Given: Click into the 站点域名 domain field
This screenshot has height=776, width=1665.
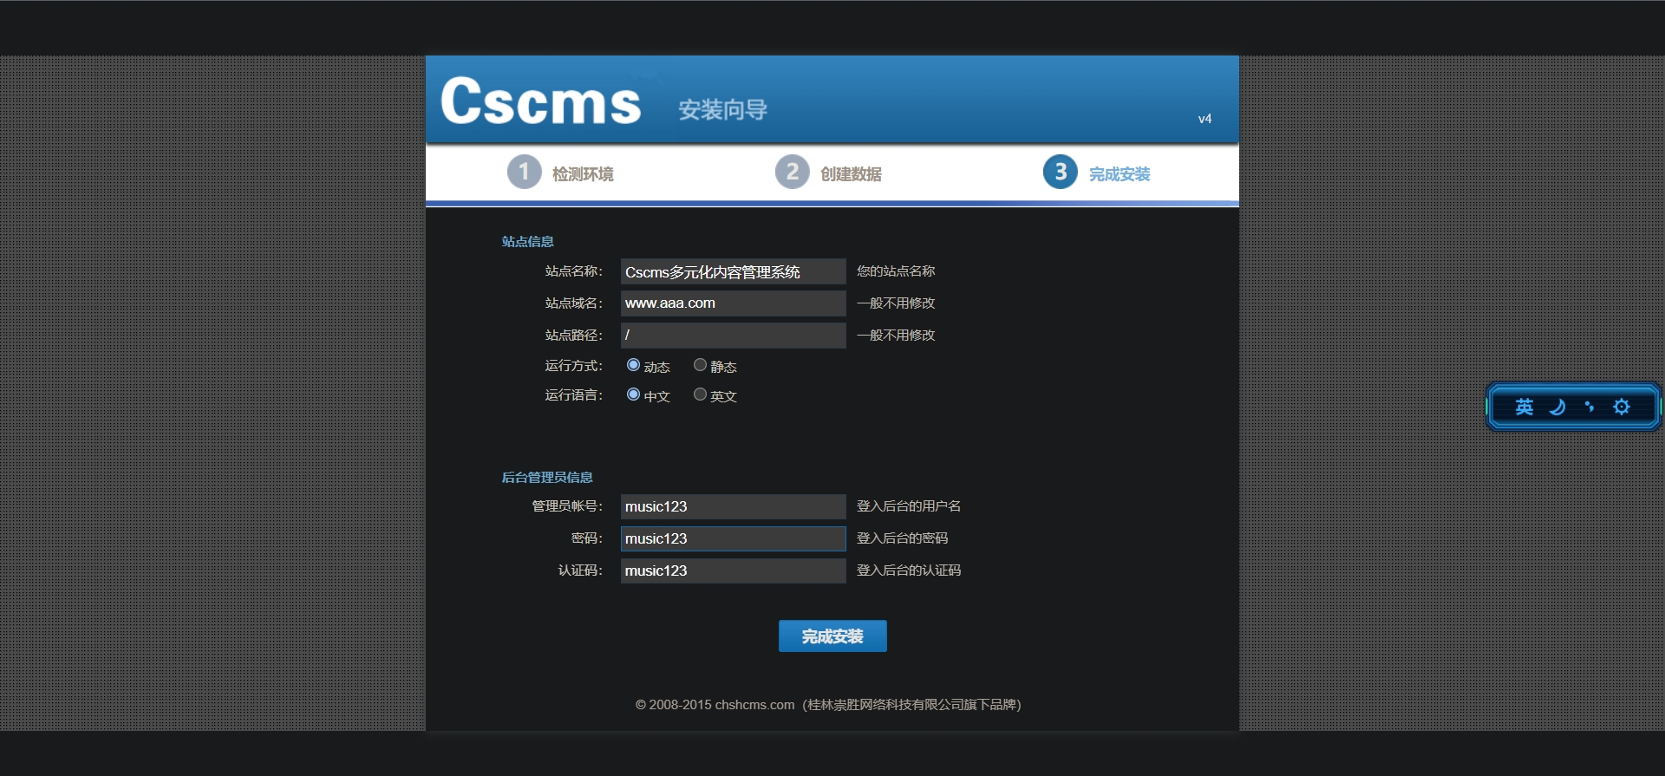Looking at the screenshot, I should tap(733, 303).
